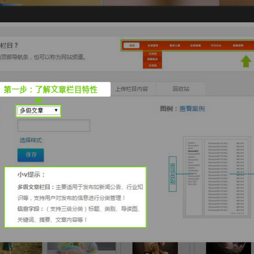The image size is (254, 254).
Task: Click the small green triangle pointer above the dropdown
Action: [x=39, y=100]
